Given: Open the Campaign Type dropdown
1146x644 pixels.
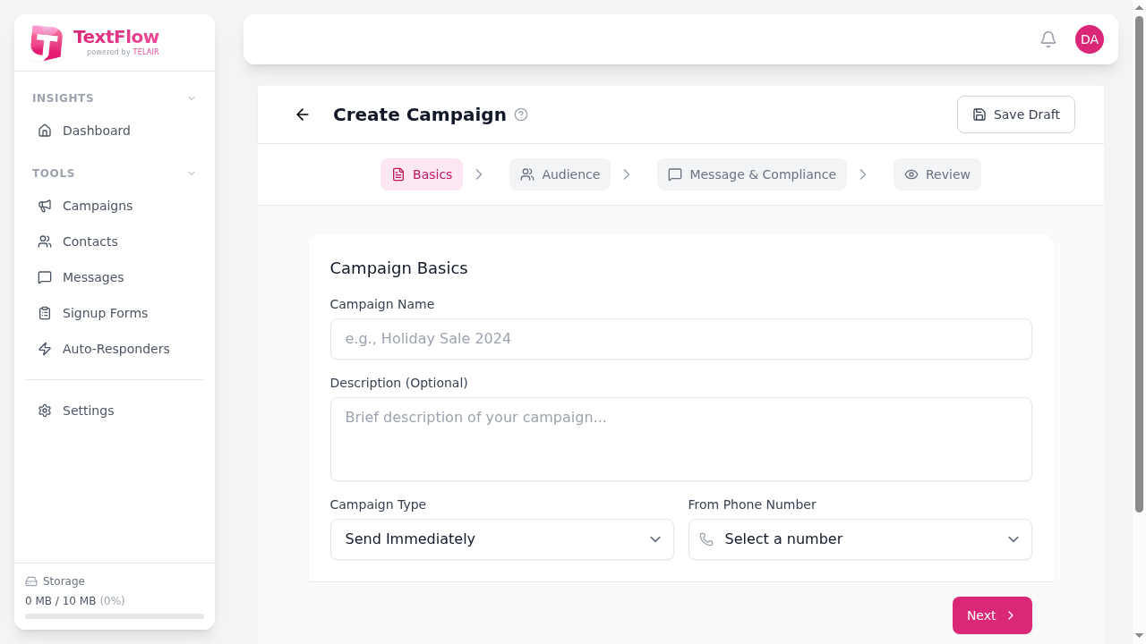Looking at the screenshot, I should coord(501,539).
